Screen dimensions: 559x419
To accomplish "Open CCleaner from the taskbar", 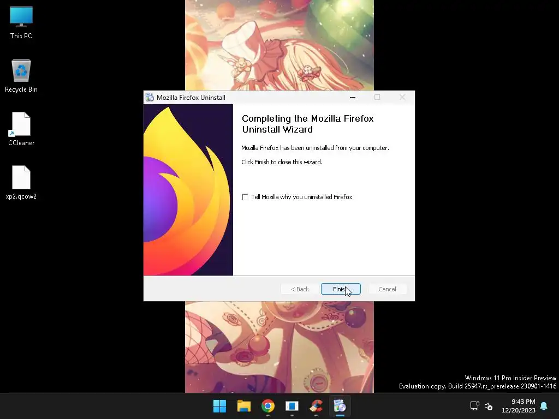I will pos(316,406).
